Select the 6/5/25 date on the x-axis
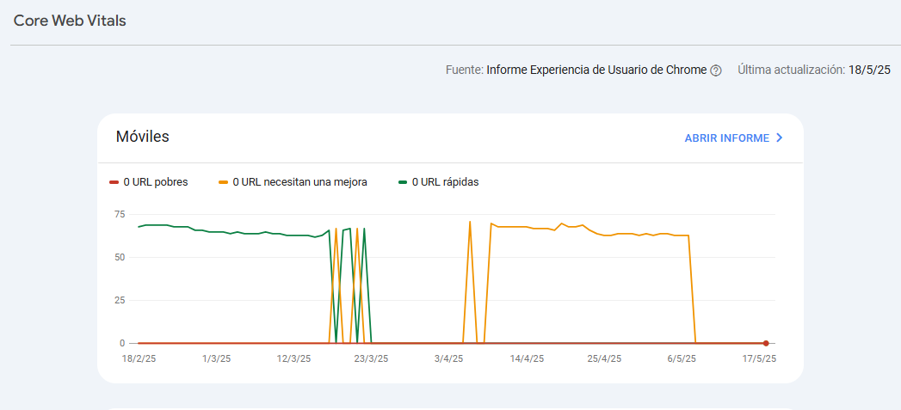Viewport: 901px width, 410px height. tap(681, 358)
